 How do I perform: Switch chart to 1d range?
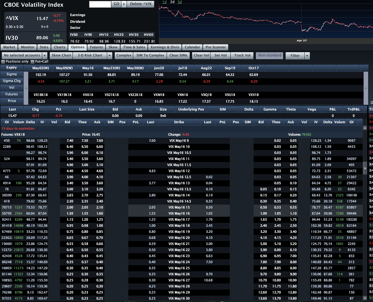164,2
